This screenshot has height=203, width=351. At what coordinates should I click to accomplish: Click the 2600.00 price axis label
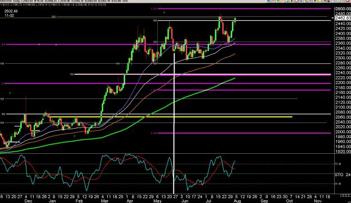343,9
